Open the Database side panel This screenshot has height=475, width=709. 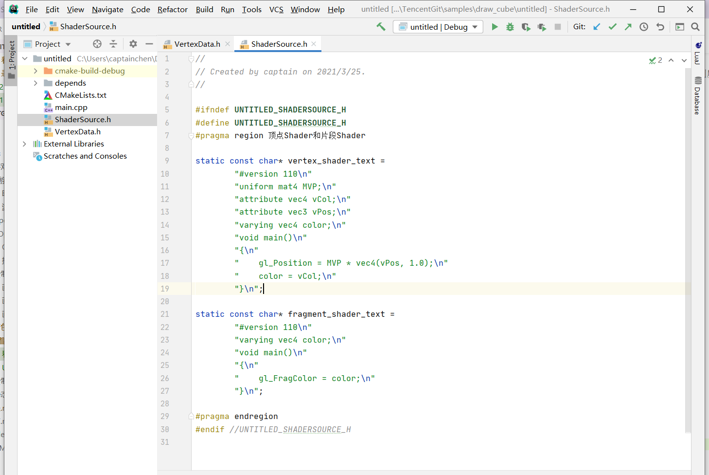698,95
